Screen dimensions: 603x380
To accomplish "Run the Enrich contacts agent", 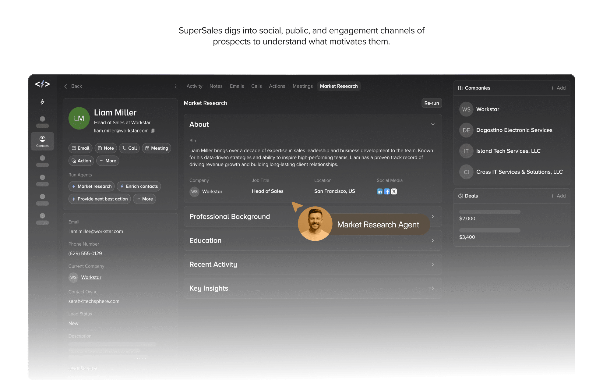I will (139, 186).
